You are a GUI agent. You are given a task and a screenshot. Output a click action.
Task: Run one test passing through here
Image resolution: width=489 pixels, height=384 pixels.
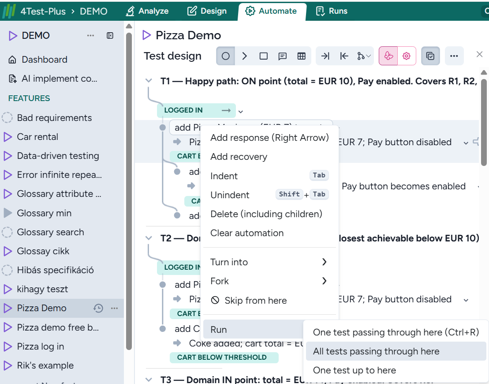pyautogui.click(x=396, y=332)
